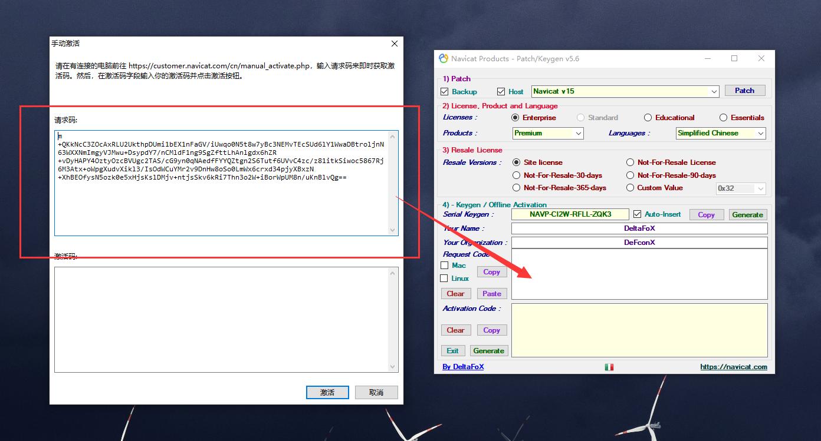Click the Patch button
Image resolution: width=821 pixels, height=441 pixels.
point(744,91)
